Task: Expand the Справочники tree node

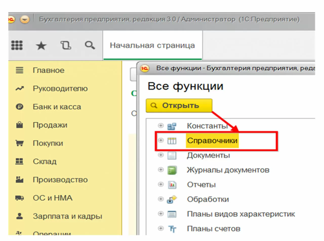Action: (x=161, y=140)
